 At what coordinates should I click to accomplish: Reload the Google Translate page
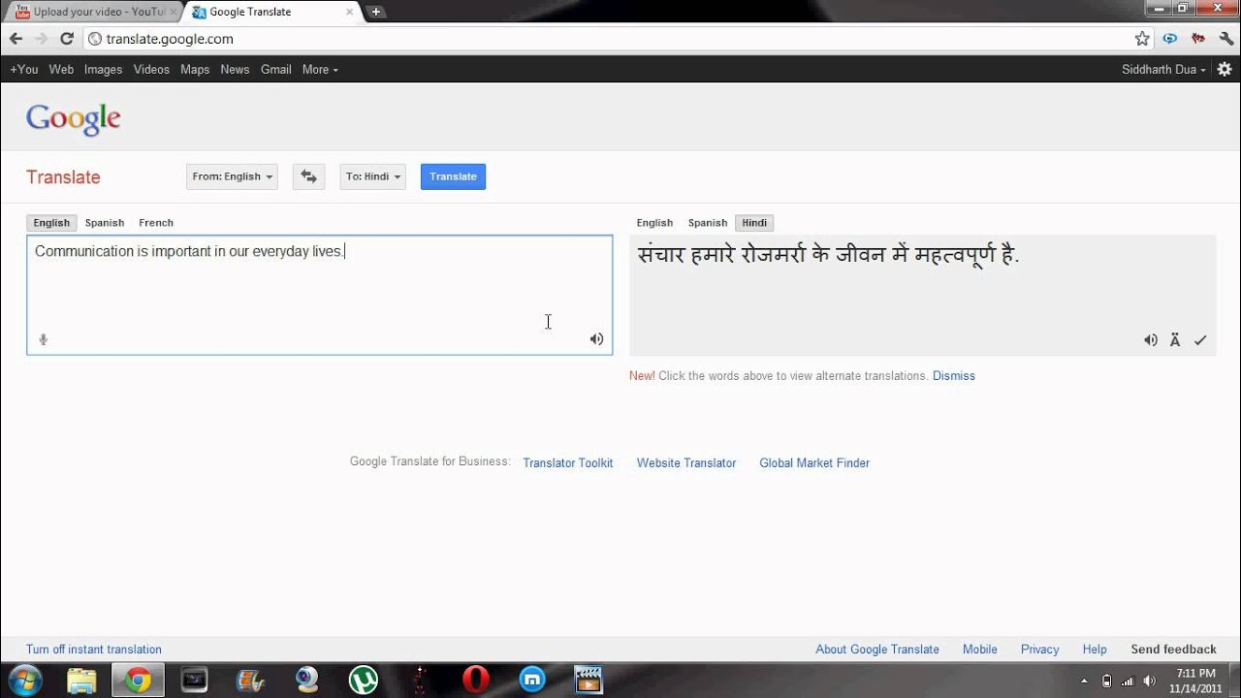[x=67, y=39]
